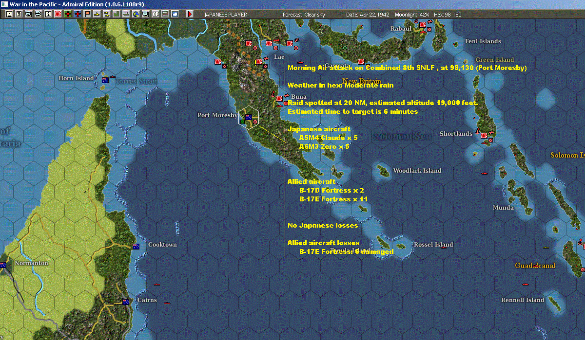The image size is (585, 340).
Task: Select the red plane on blue background icon
Action: (78, 14)
